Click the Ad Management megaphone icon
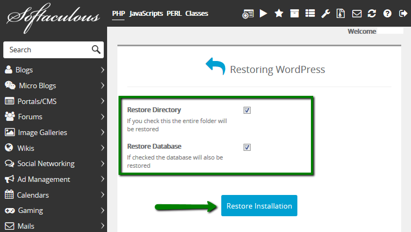 coord(9,179)
